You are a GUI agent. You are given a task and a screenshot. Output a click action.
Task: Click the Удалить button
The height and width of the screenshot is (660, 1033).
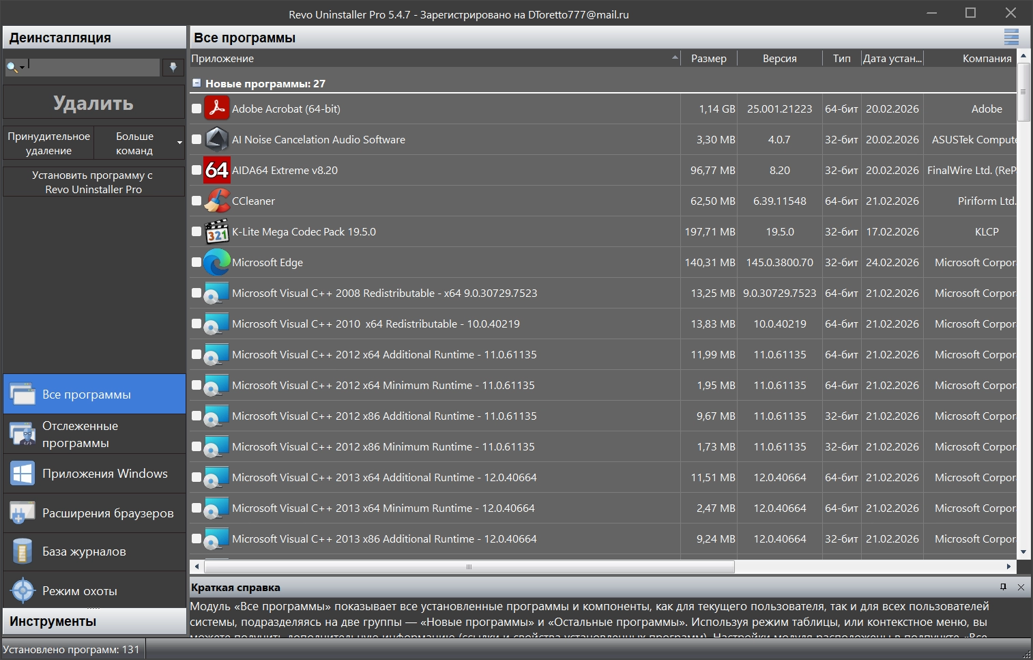[x=94, y=103]
